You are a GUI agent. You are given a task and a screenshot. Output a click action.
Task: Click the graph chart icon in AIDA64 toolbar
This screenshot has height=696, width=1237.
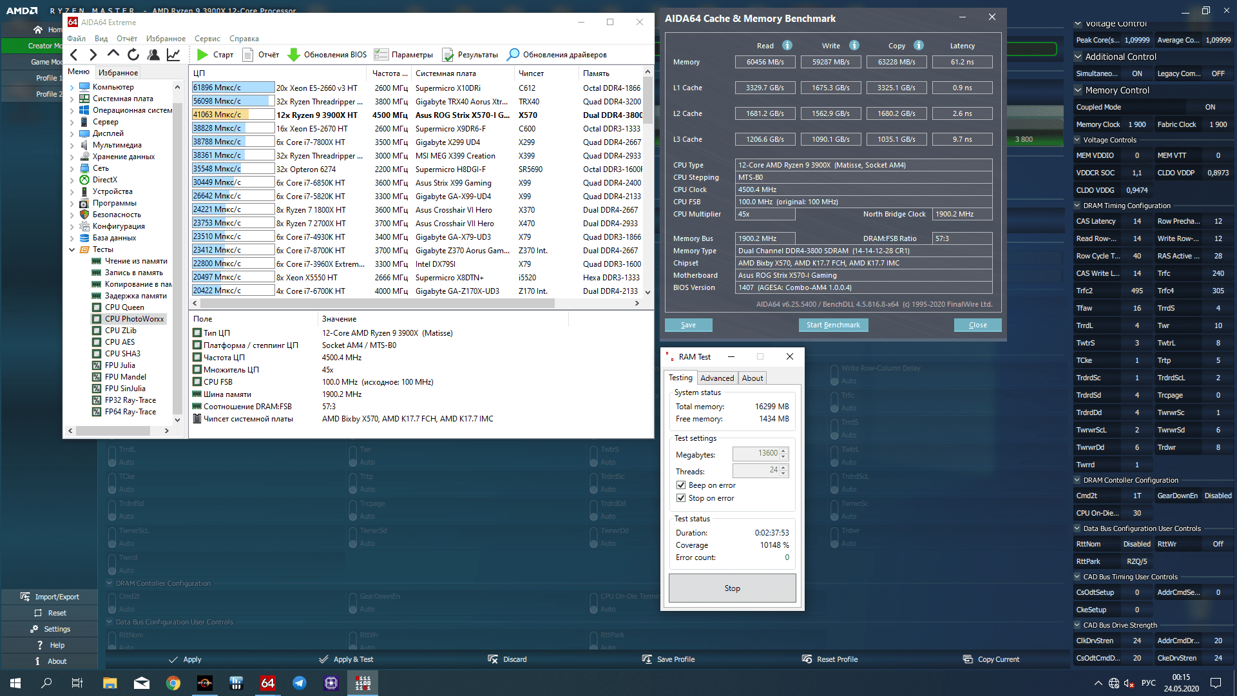point(173,55)
